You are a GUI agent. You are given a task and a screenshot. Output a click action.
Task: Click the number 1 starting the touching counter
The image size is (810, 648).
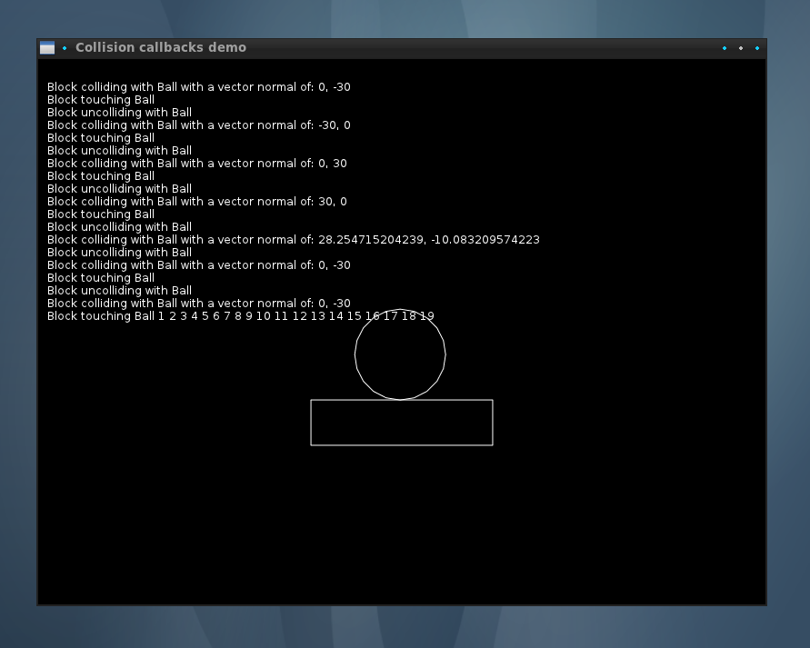[x=161, y=316]
